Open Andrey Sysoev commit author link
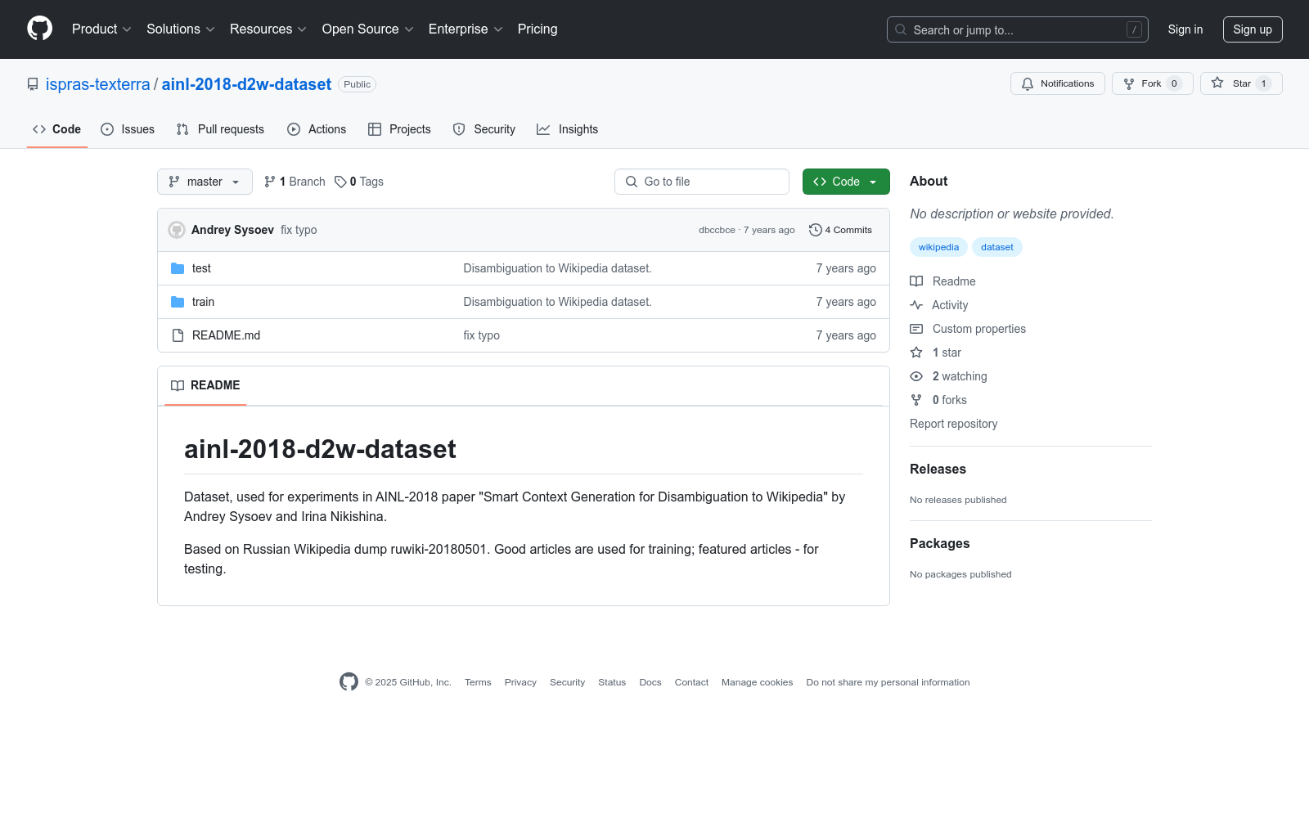 click(232, 230)
